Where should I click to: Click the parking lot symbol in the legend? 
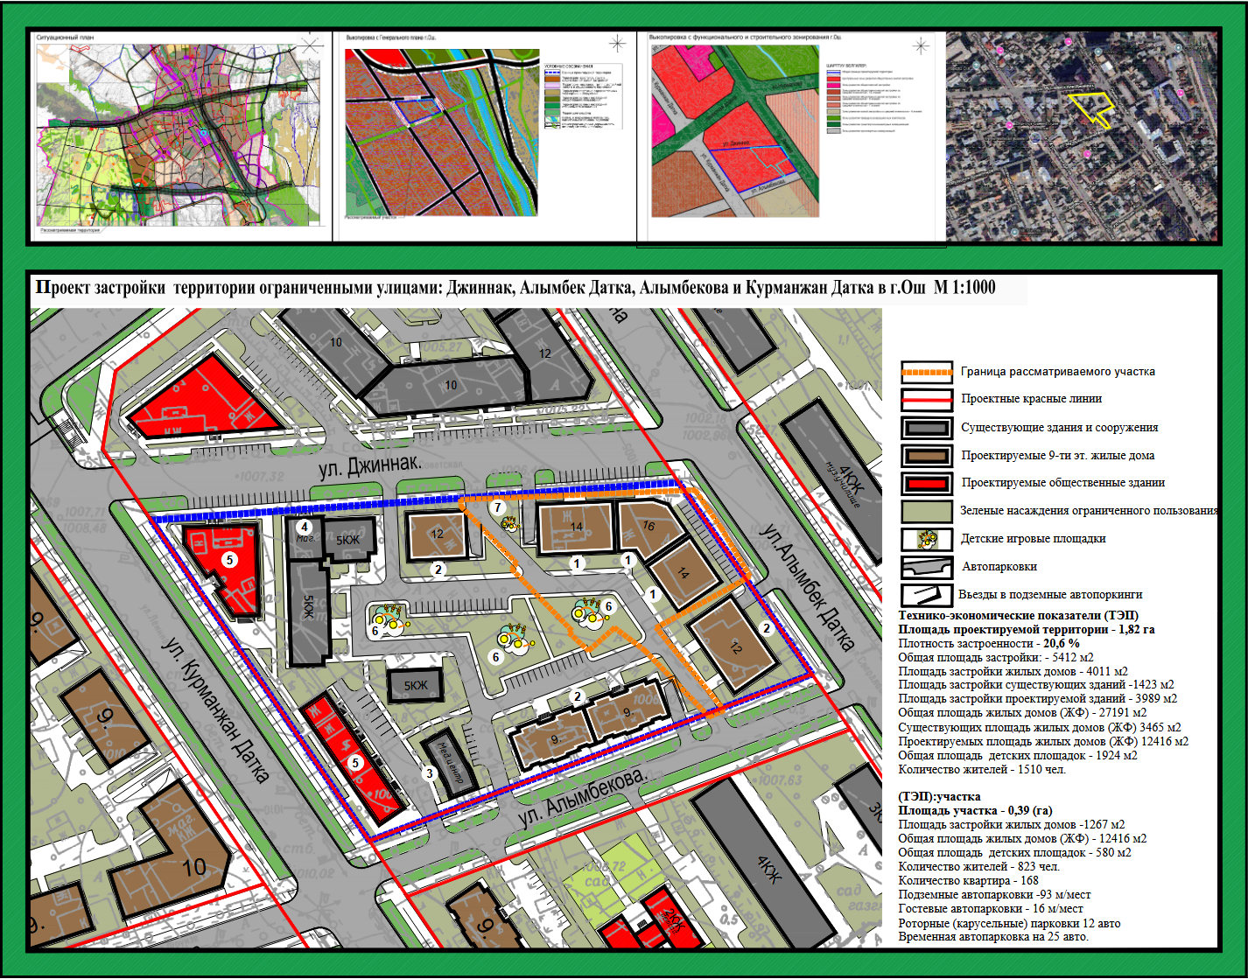pos(926,567)
